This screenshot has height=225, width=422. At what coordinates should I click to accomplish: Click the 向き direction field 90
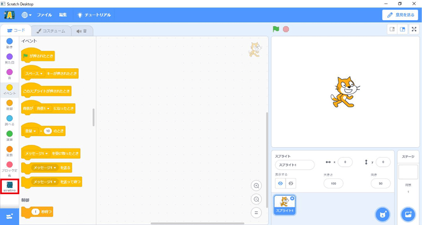[381, 184]
